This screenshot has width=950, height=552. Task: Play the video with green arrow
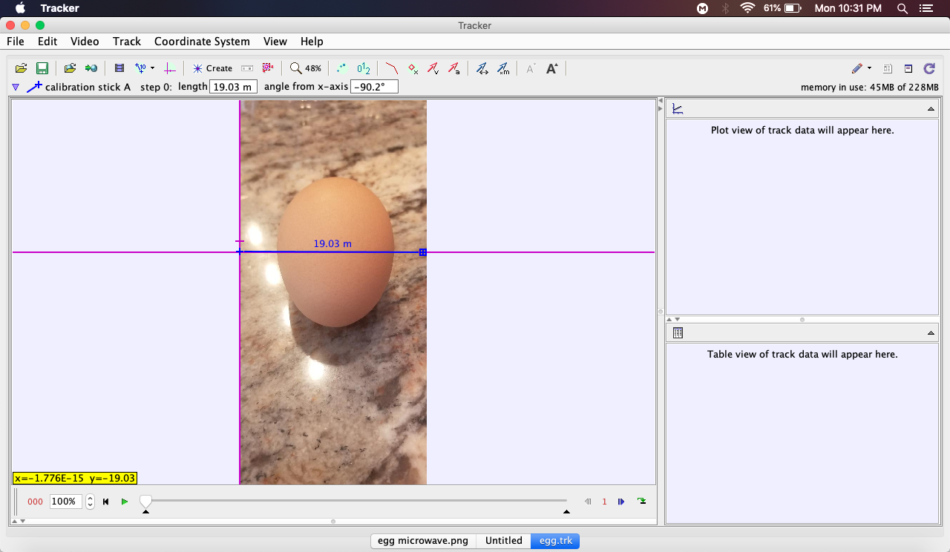click(x=125, y=502)
